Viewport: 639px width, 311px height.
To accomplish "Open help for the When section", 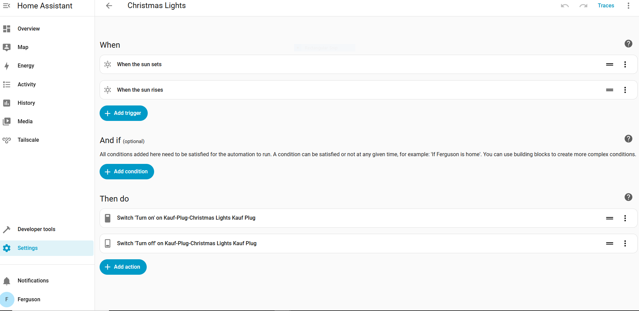I will click(628, 44).
